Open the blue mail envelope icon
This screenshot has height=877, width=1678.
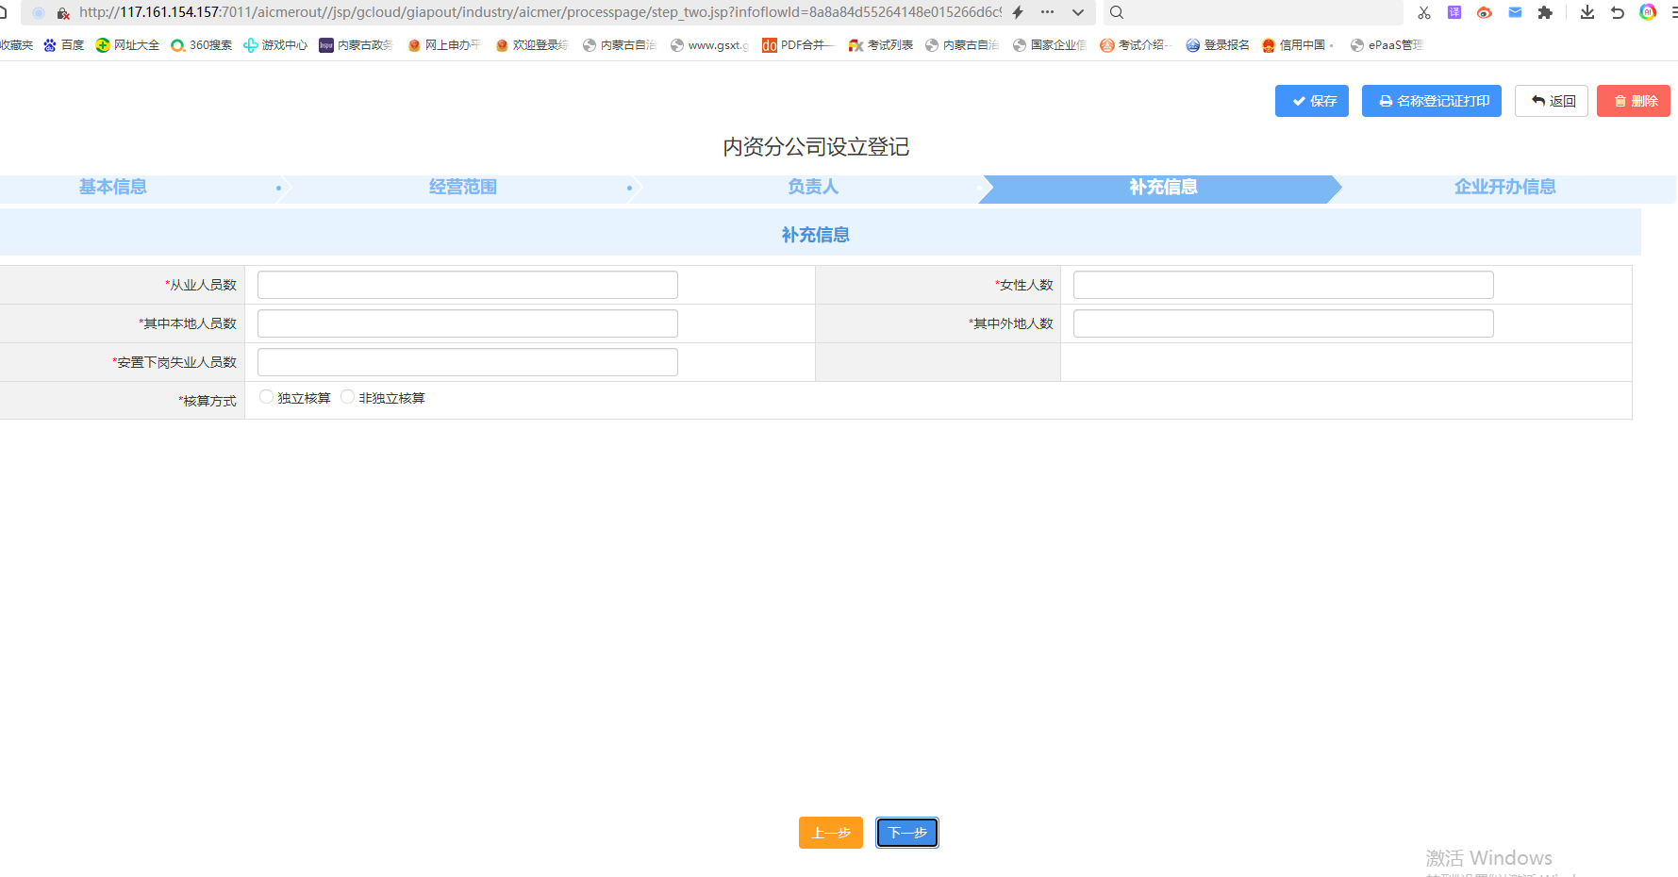[1515, 12]
